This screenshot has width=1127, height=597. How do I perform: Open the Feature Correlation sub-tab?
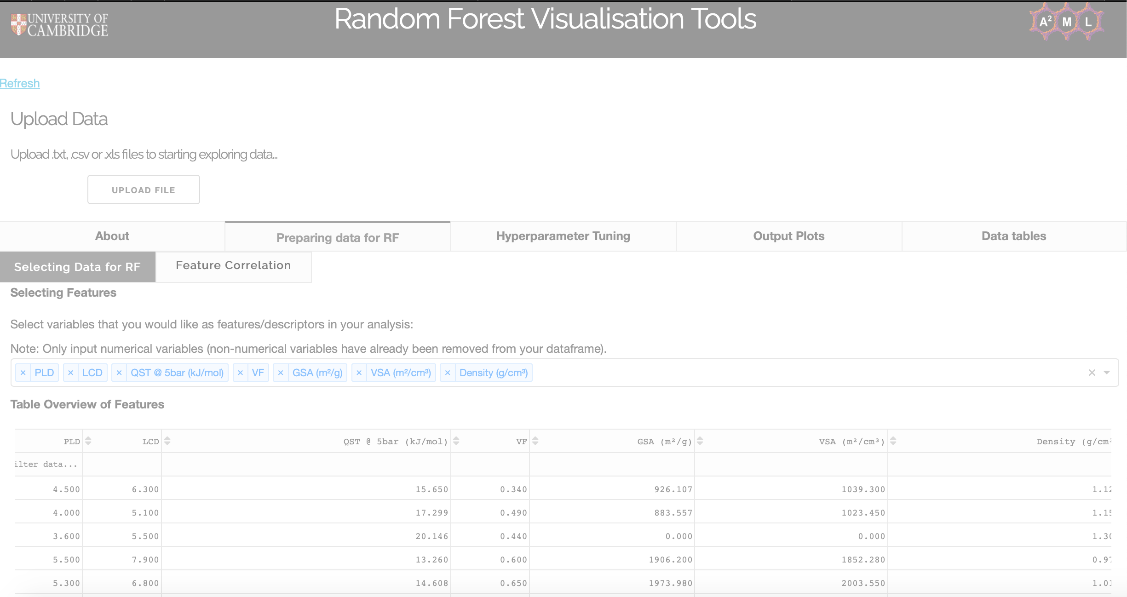(x=233, y=265)
